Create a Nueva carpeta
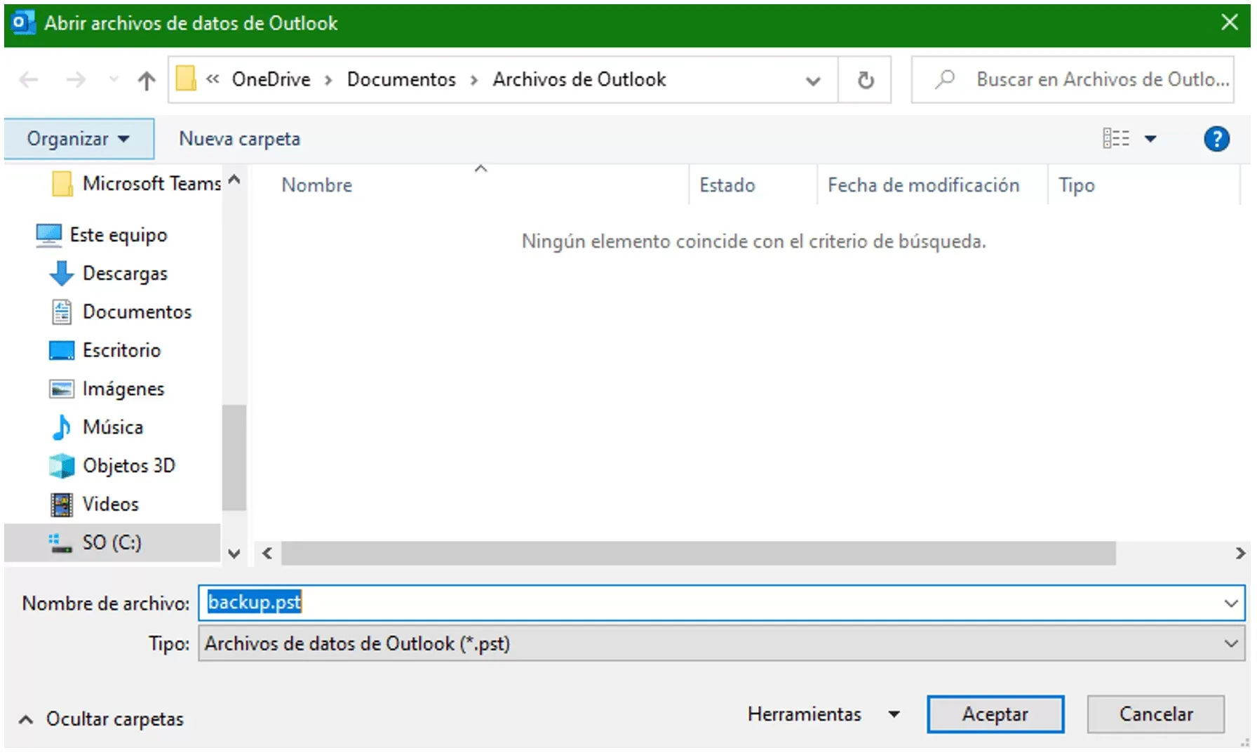The width and height of the screenshot is (1257, 755). (239, 138)
